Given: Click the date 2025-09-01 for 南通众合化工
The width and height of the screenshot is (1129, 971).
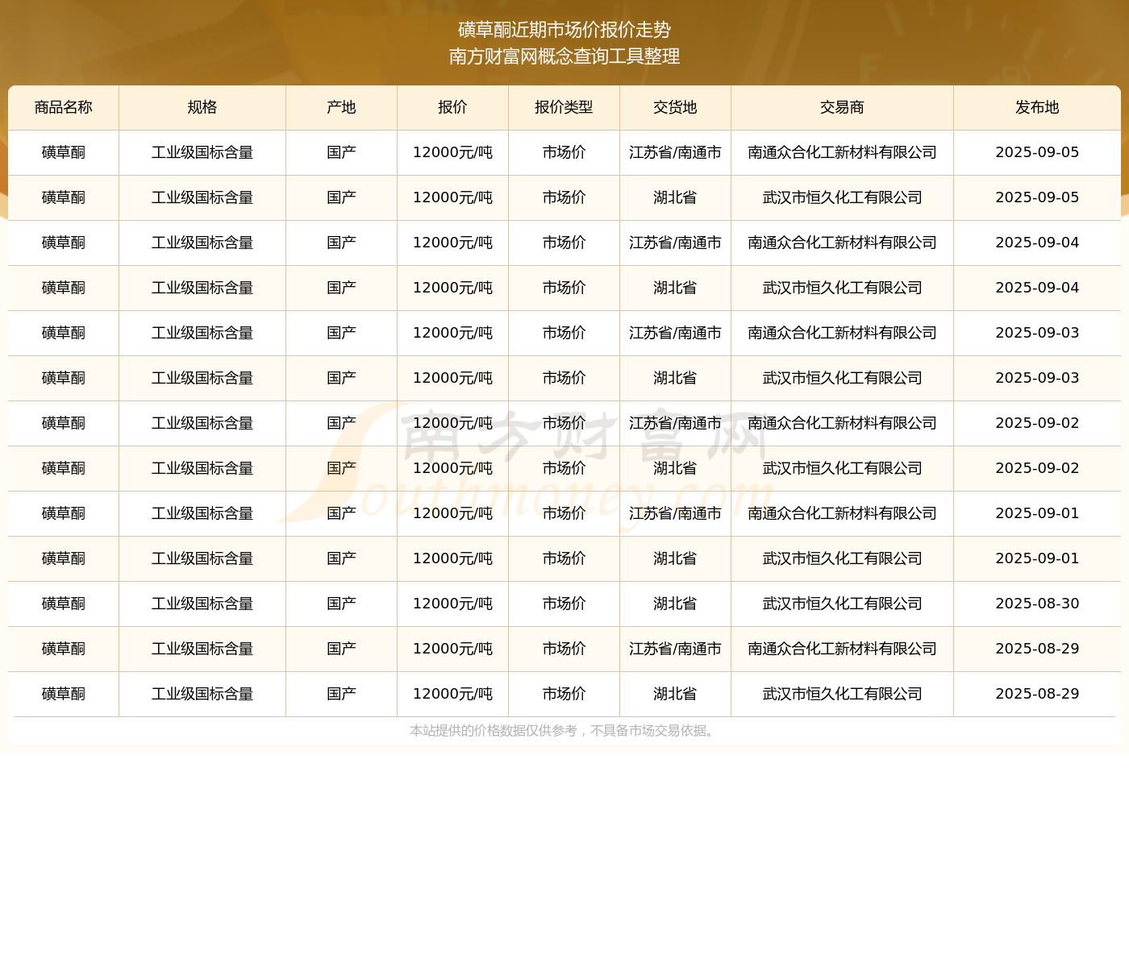Looking at the screenshot, I should [x=1037, y=513].
